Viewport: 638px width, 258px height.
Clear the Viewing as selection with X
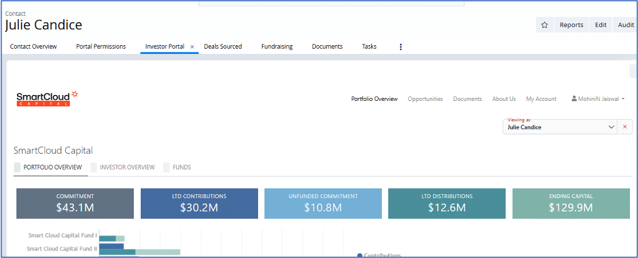point(625,127)
